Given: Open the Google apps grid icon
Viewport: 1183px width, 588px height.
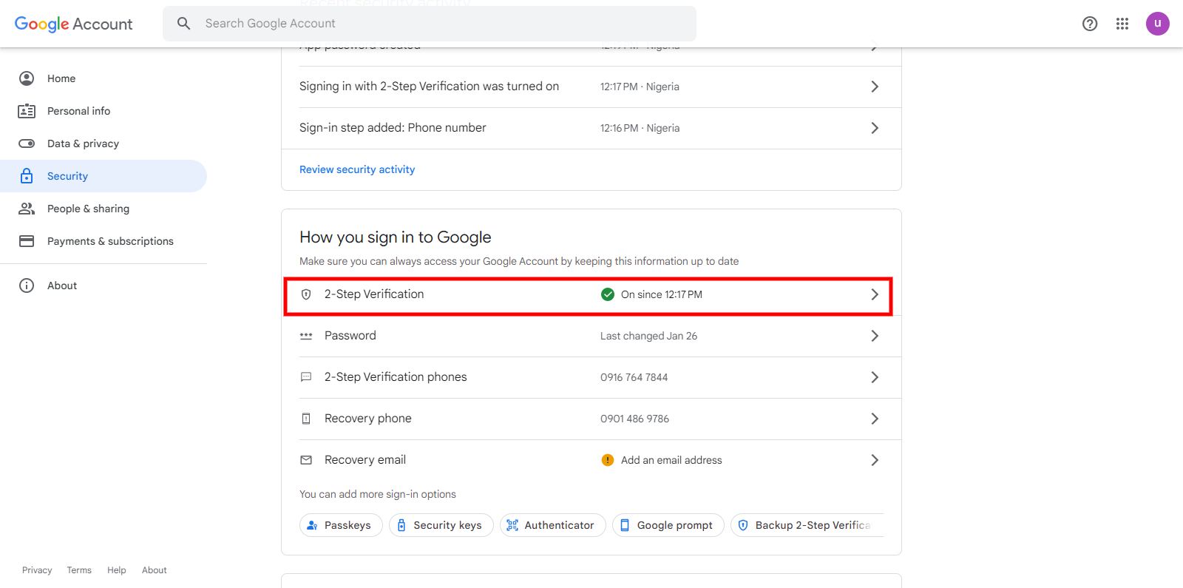Looking at the screenshot, I should [1122, 24].
